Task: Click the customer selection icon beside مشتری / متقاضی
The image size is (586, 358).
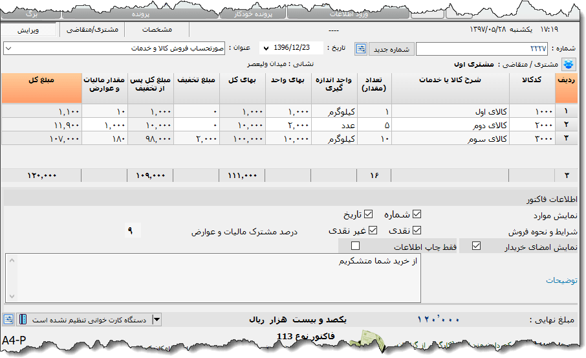Action: [569, 64]
